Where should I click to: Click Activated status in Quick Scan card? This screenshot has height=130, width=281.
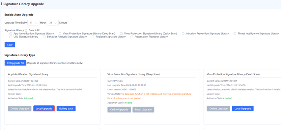(227, 98)
